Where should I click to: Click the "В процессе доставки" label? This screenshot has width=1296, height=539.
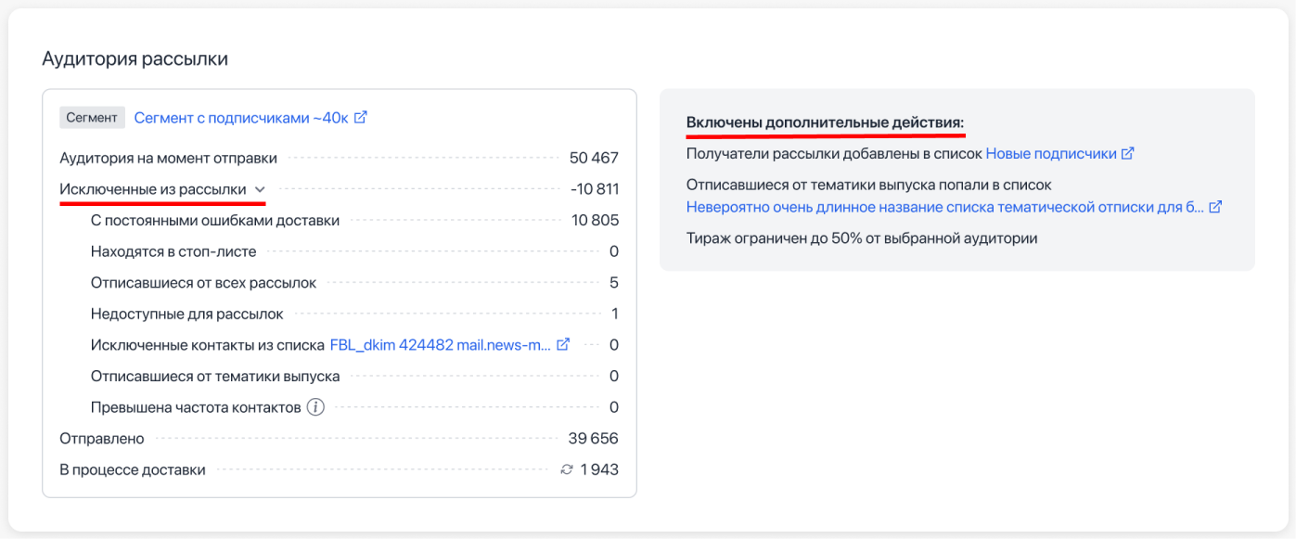[133, 469]
